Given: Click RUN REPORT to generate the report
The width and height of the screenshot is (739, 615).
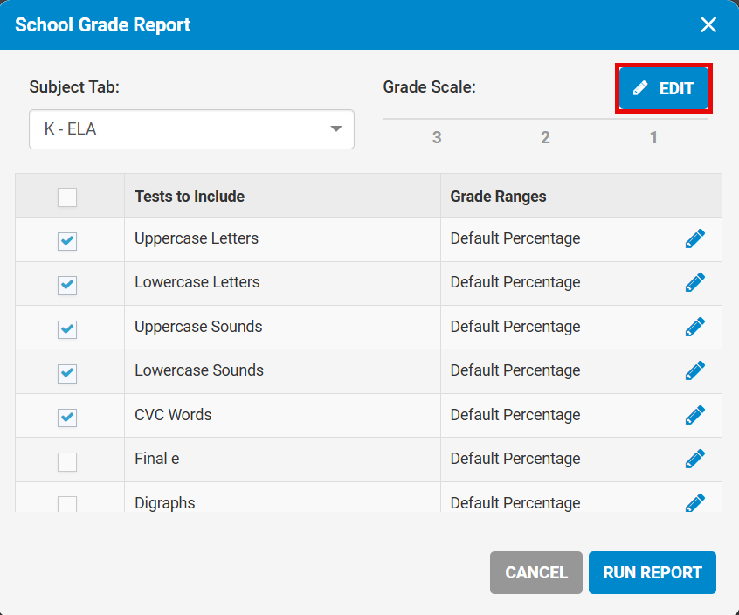Looking at the screenshot, I should point(652,572).
